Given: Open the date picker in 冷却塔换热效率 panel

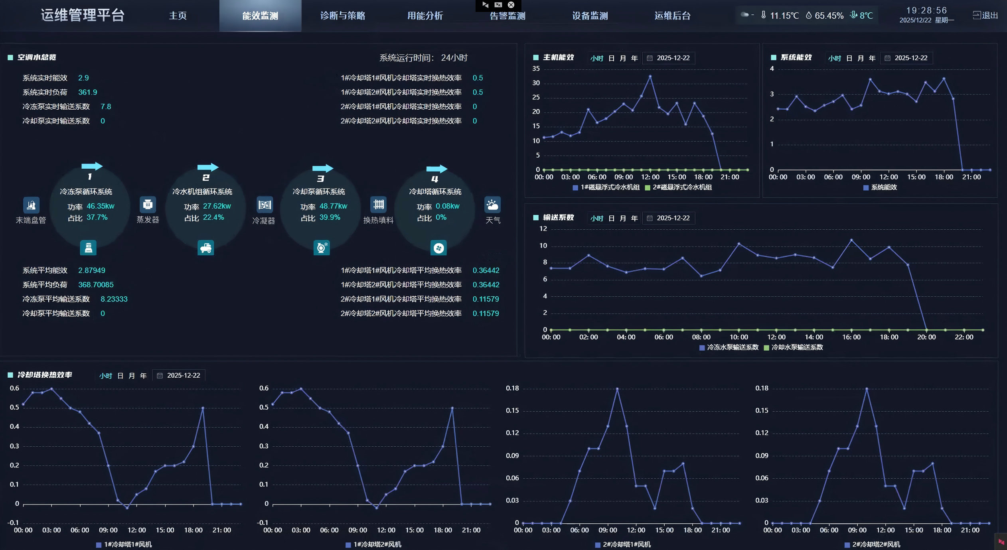Looking at the screenshot, I should [179, 376].
